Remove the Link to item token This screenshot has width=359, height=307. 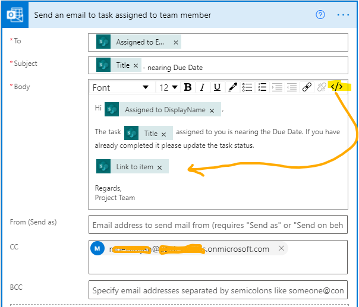click(x=159, y=167)
